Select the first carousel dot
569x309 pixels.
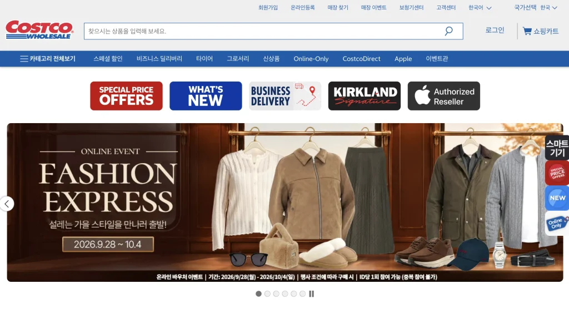pos(258,294)
